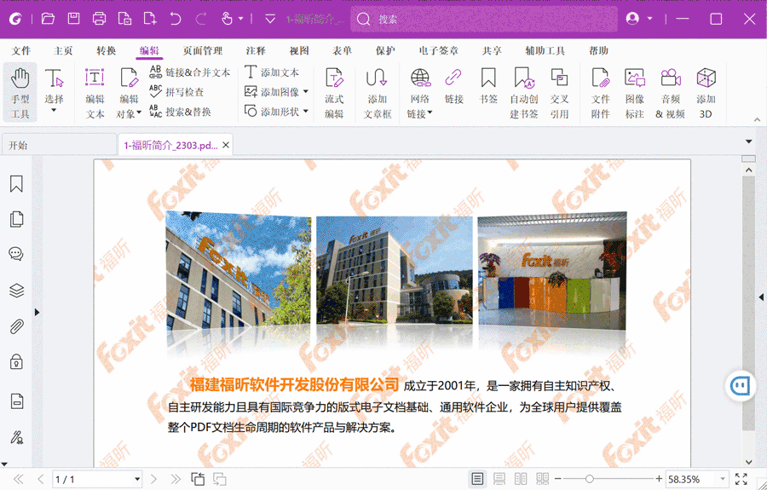Open quick access toolbar customize dropdown

tap(270, 19)
